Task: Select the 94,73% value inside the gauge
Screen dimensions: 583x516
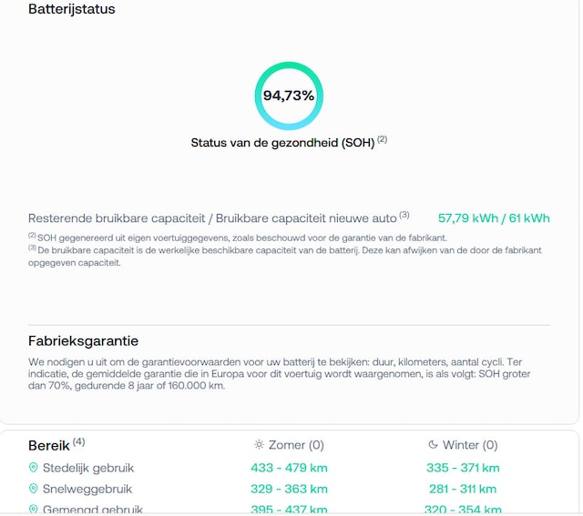Action: (289, 96)
